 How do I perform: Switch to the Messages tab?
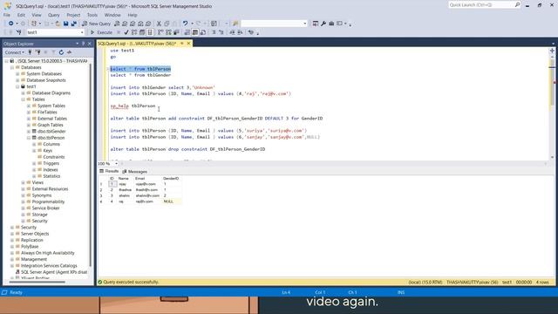(134, 172)
